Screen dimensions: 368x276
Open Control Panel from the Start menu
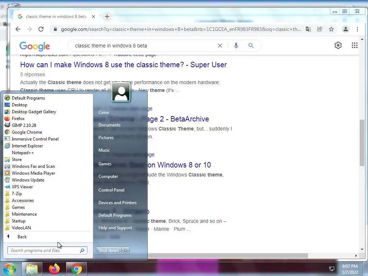[111, 190]
